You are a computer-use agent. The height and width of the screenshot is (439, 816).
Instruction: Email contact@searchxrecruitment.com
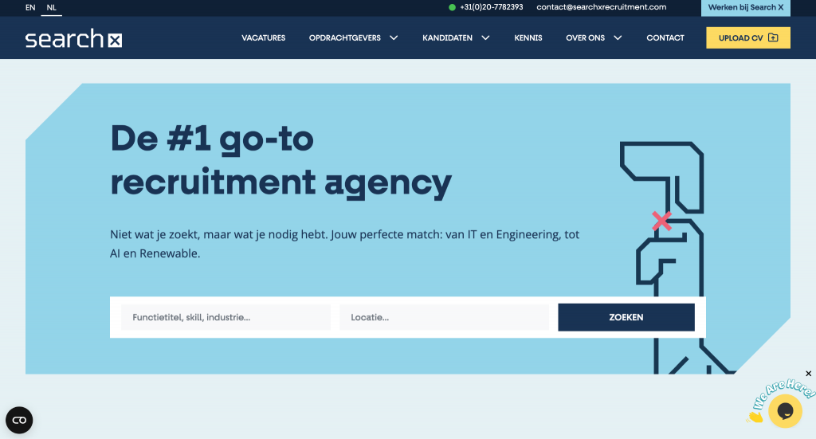pyautogui.click(x=601, y=7)
